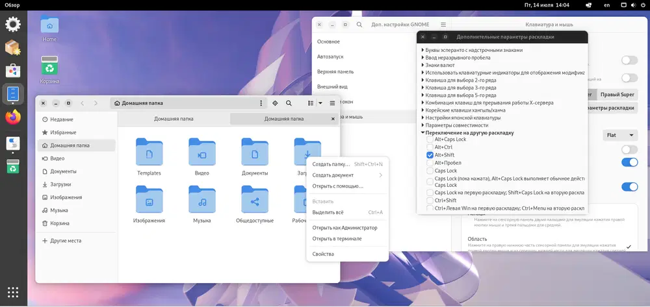Open path bar three-dot menu
Screen dimensions: 650x307
(x=261, y=103)
